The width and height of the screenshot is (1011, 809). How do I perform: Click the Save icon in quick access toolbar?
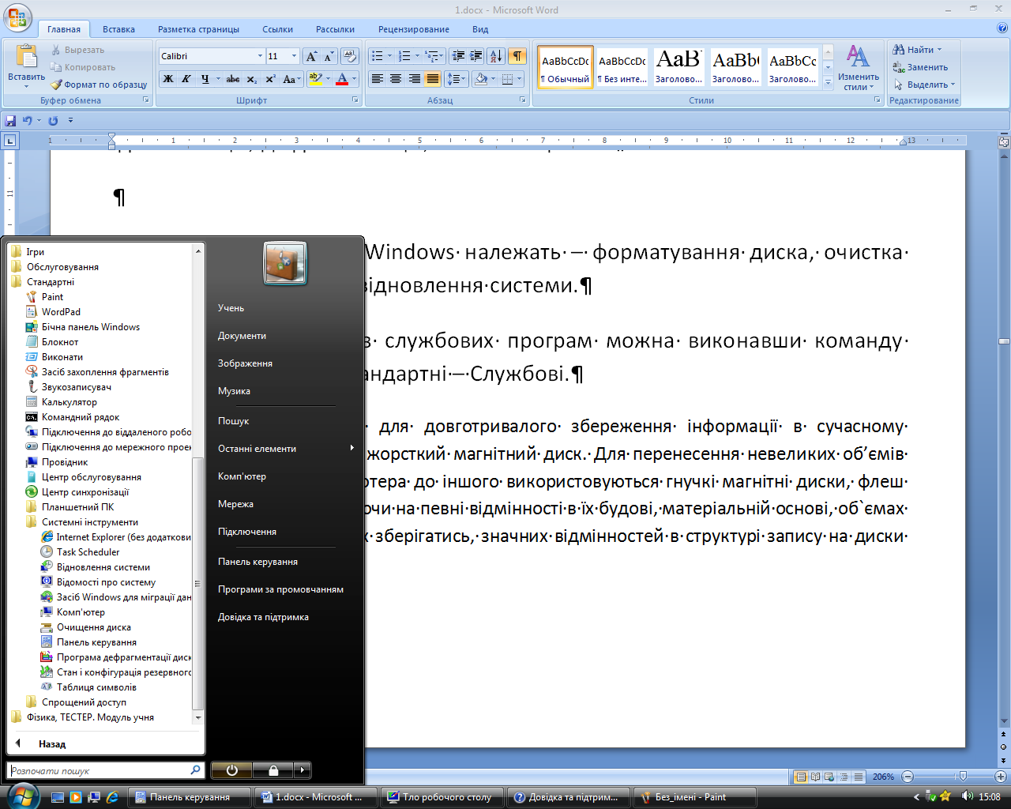(10, 121)
